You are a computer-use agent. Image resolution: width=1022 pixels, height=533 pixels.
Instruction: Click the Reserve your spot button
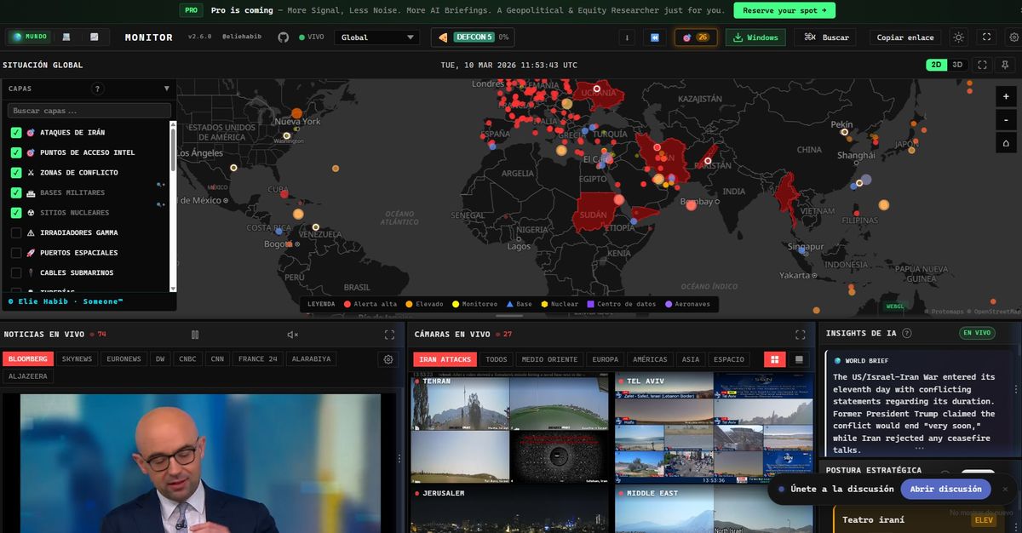pyautogui.click(x=784, y=10)
